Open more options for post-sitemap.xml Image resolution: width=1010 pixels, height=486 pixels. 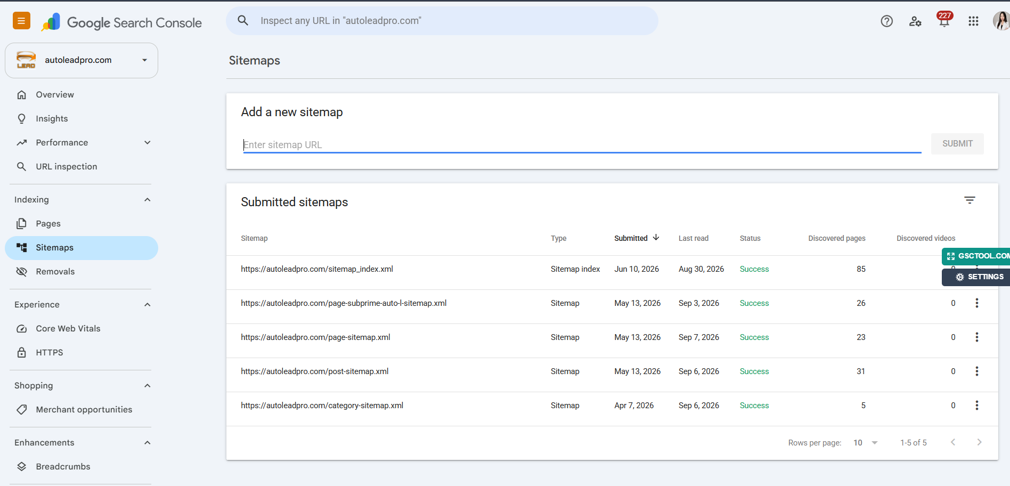point(976,371)
